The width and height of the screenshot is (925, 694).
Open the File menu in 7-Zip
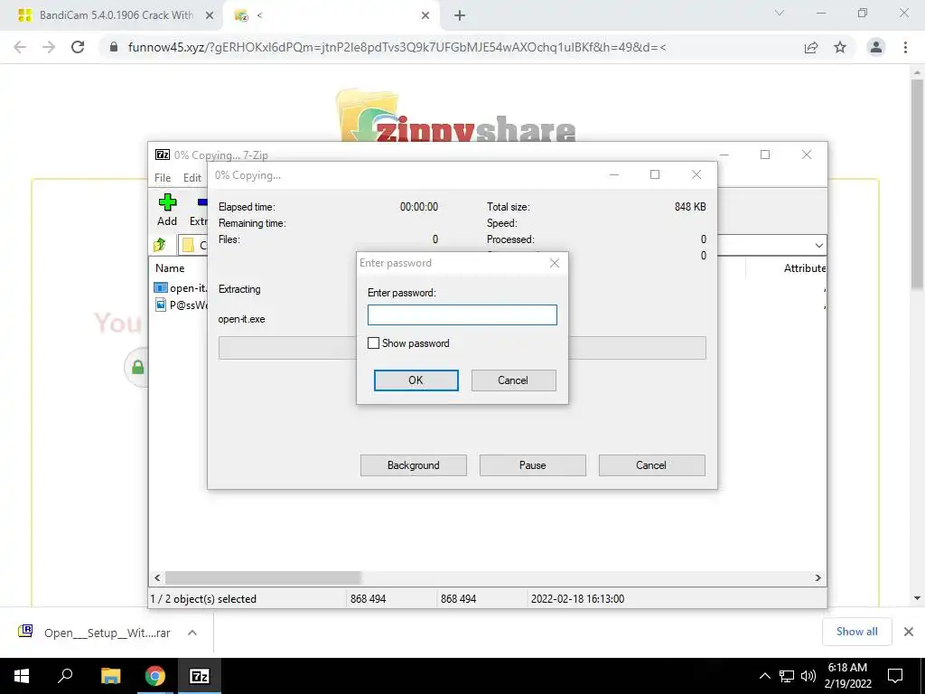pos(163,178)
